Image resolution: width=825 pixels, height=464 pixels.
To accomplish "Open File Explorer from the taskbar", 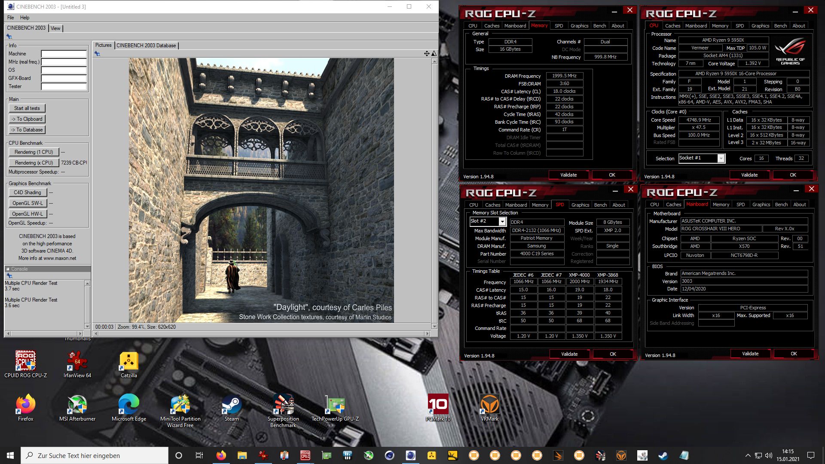I will [x=242, y=455].
